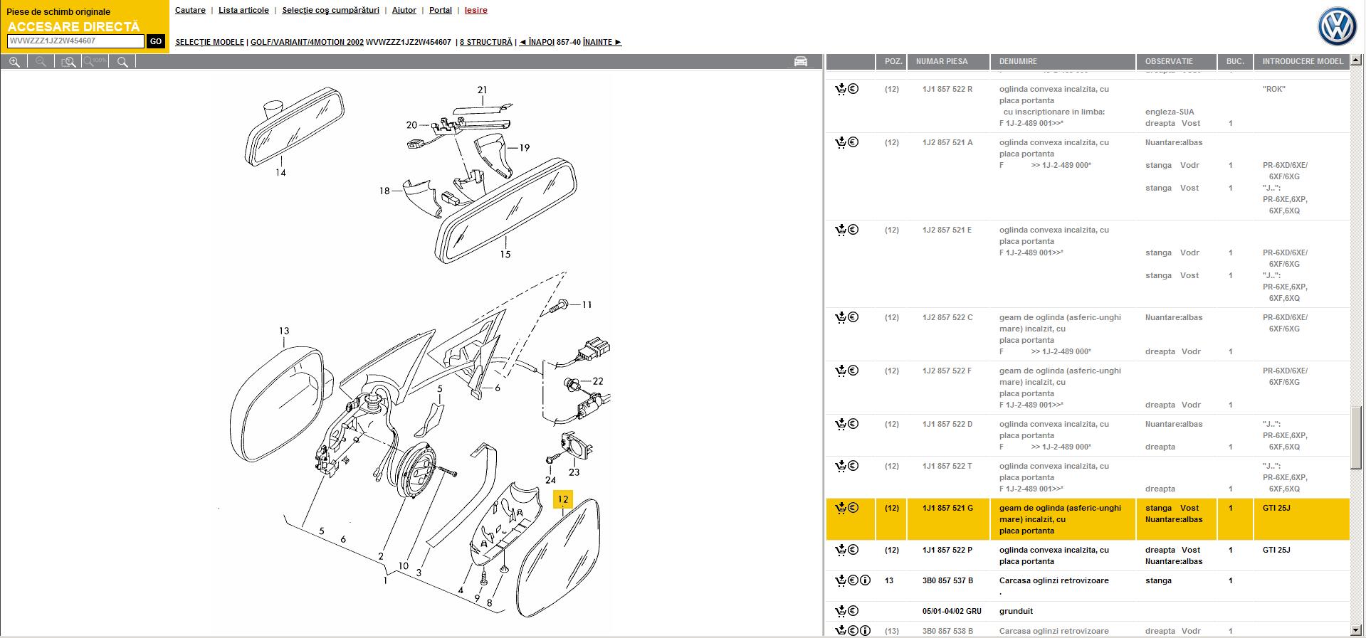Open info for part 3B0 857 538 B
The height and width of the screenshot is (638, 1366).
(x=866, y=631)
